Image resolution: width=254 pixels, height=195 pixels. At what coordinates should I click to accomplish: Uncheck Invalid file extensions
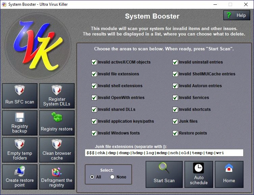coord(94,74)
